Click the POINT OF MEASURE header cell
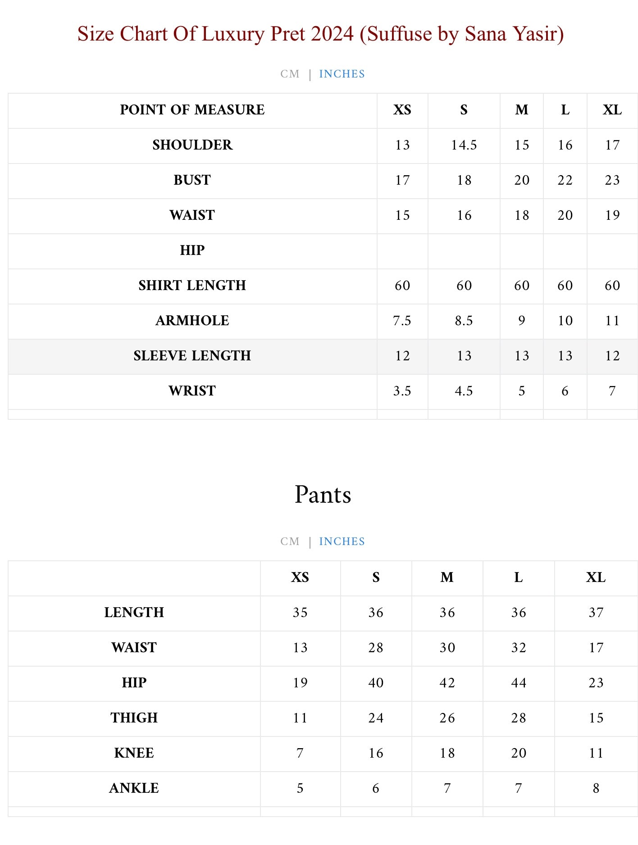Viewport: 638px width, 845px height. pos(192,110)
